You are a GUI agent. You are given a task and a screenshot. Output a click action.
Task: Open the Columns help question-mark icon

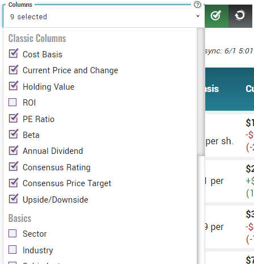click(x=197, y=5)
